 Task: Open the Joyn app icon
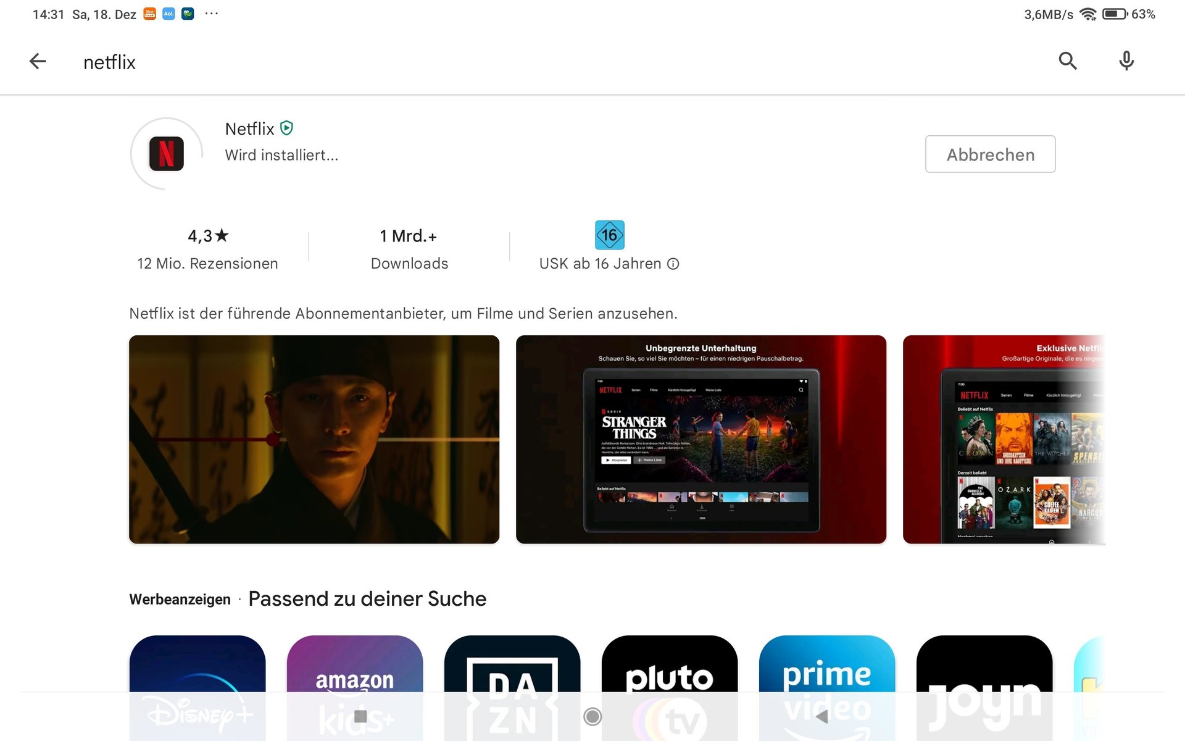pyautogui.click(x=984, y=688)
